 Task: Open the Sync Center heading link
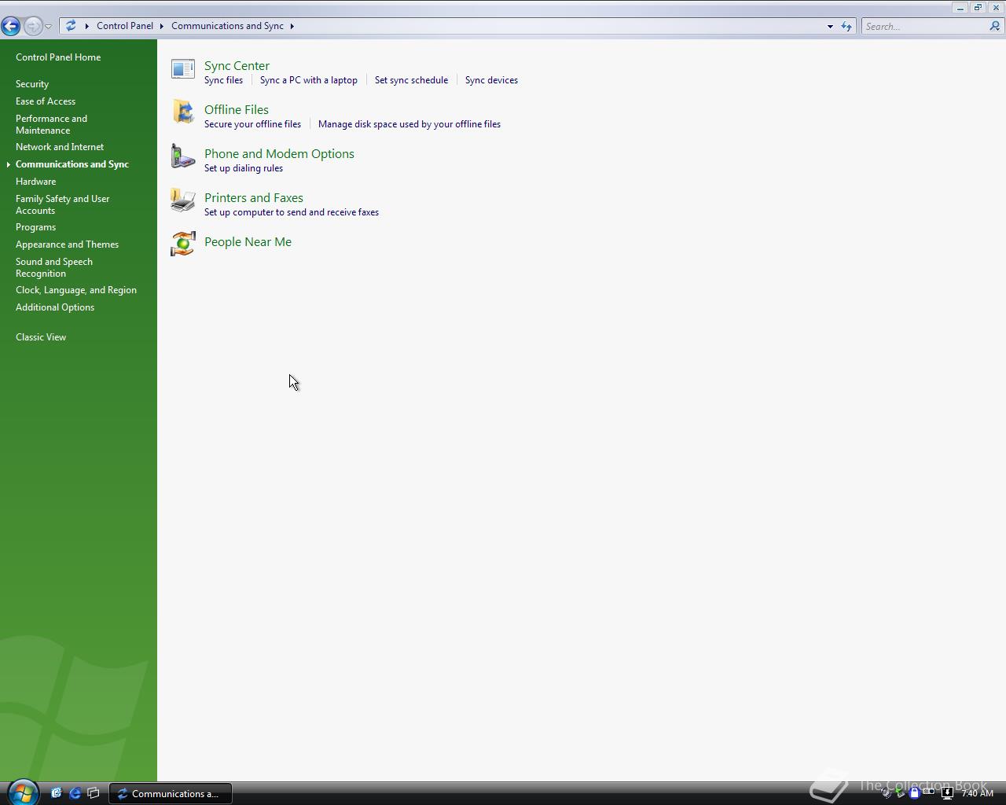coord(237,66)
